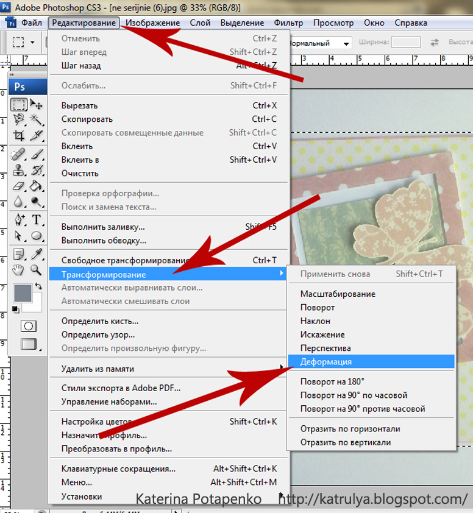Open the Изображение menu
The height and width of the screenshot is (513, 473).
[x=153, y=23]
